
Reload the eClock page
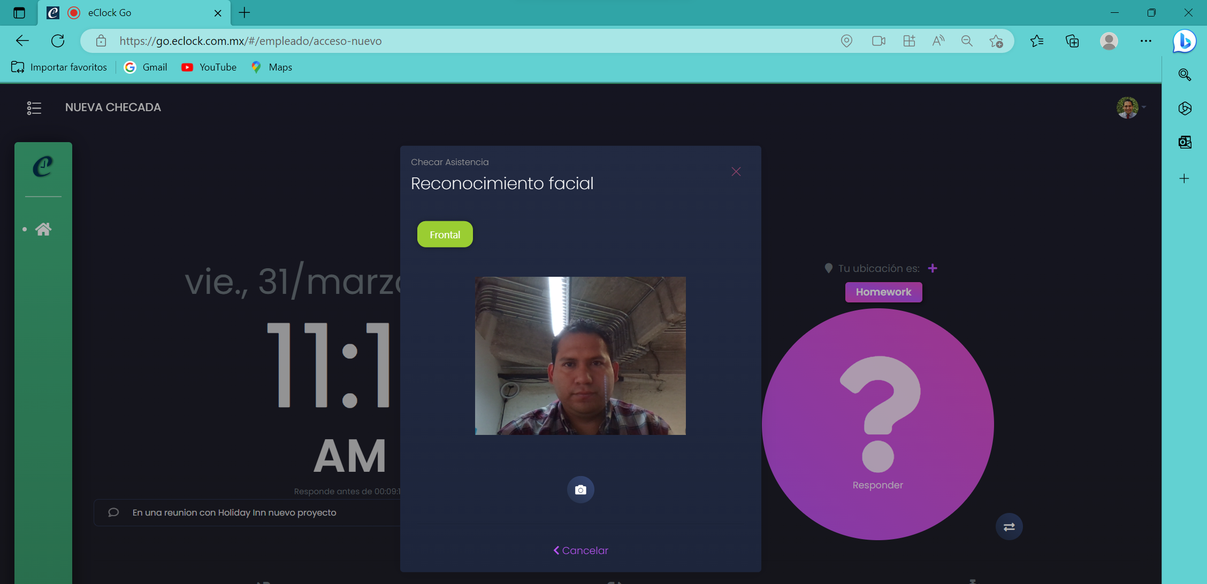58,41
